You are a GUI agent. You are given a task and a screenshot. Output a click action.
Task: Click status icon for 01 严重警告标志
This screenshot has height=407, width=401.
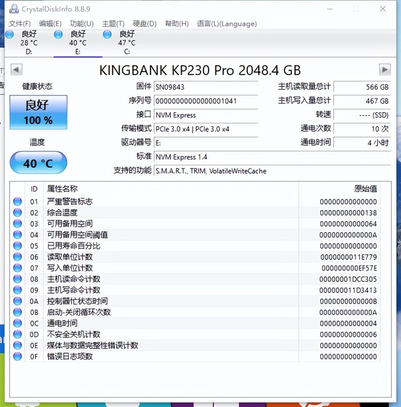pos(18,202)
